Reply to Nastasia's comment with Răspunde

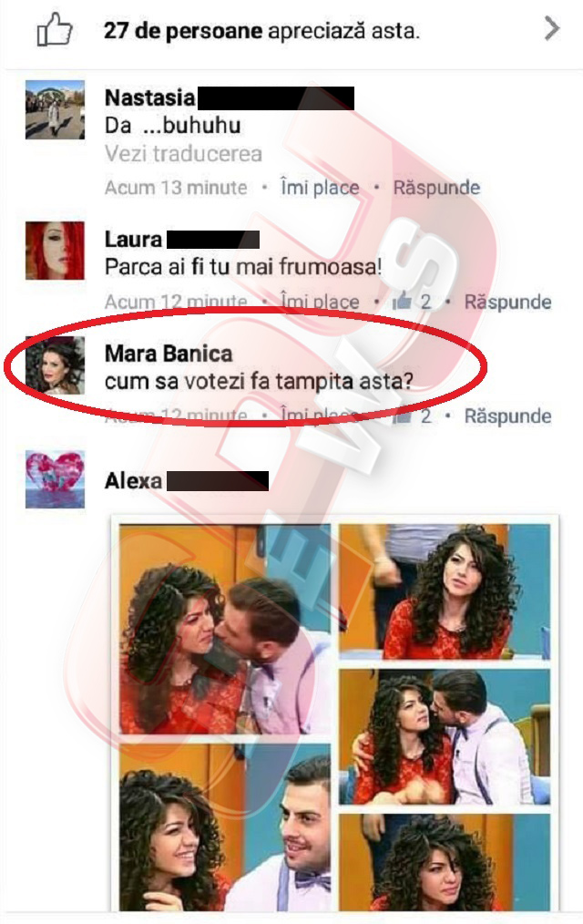pos(436,188)
